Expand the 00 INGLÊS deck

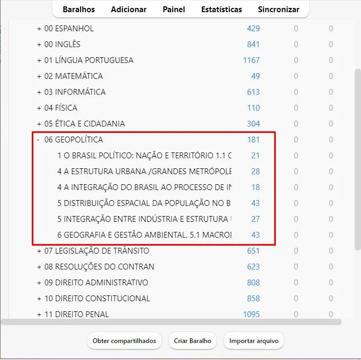(39, 44)
